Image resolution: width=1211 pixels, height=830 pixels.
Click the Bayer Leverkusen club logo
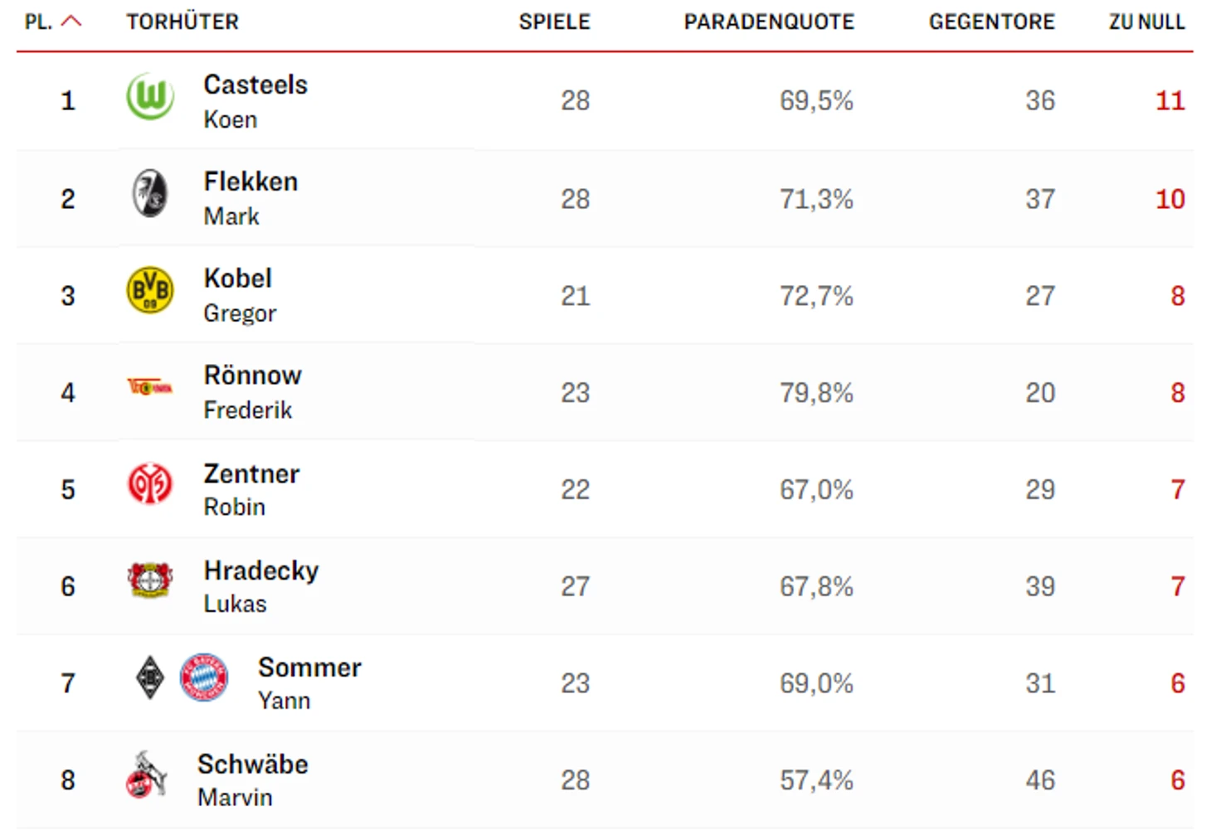150,580
